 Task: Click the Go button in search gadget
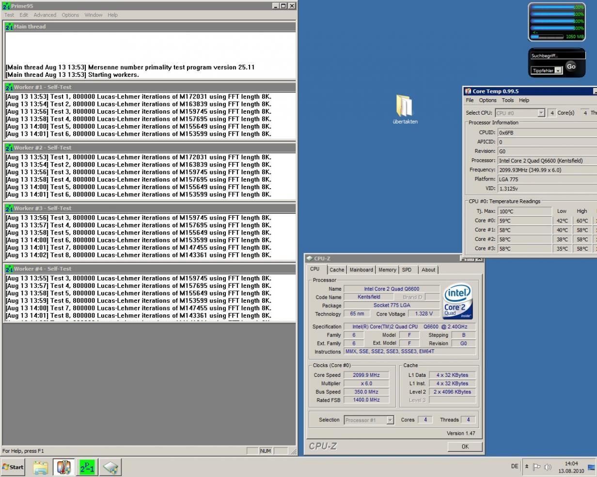571,66
